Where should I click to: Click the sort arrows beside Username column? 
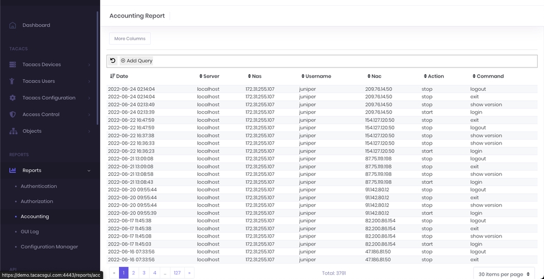[x=303, y=77]
